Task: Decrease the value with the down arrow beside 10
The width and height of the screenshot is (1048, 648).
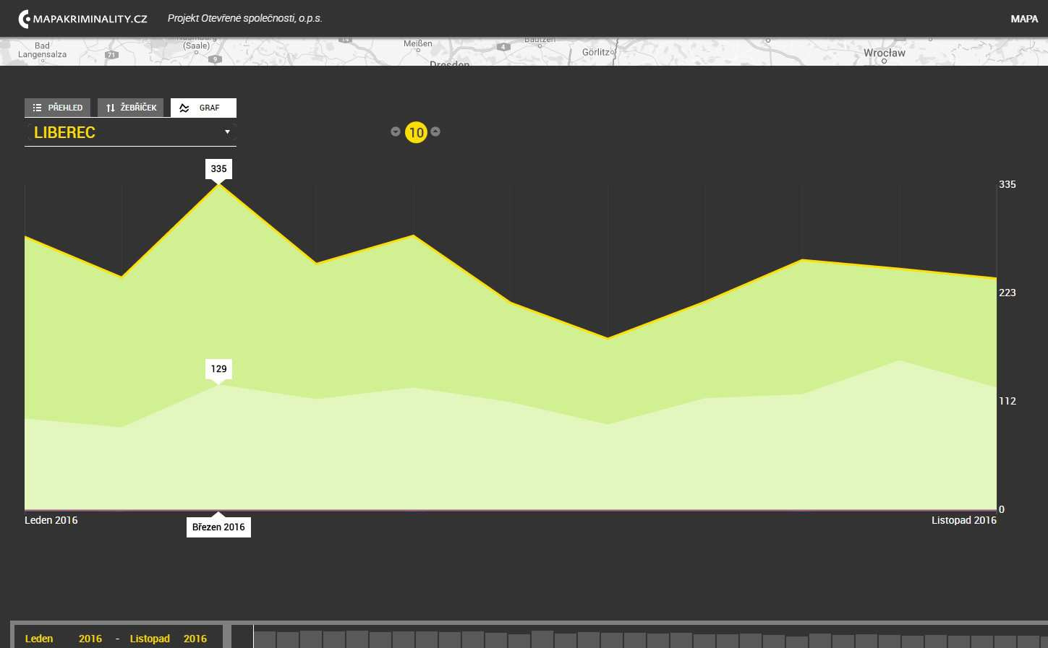Action: (x=396, y=131)
